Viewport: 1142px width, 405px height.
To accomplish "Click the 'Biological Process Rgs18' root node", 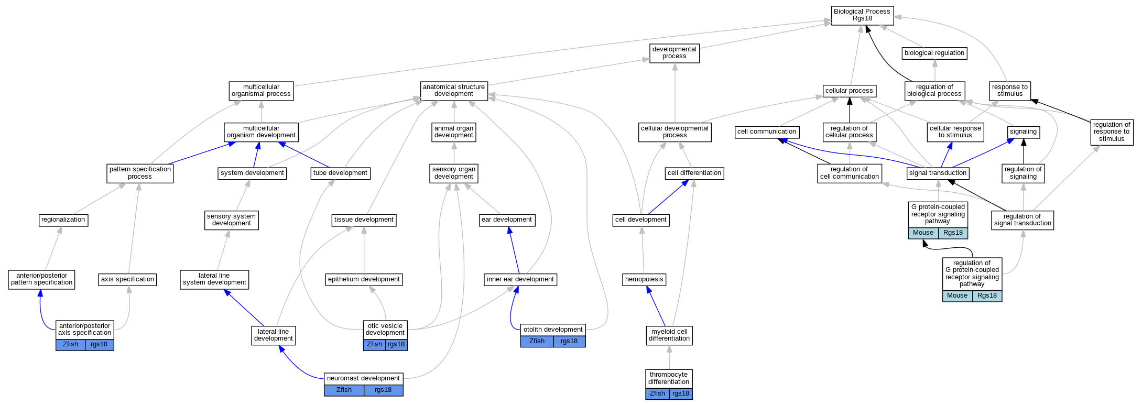I will pos(862,15).
